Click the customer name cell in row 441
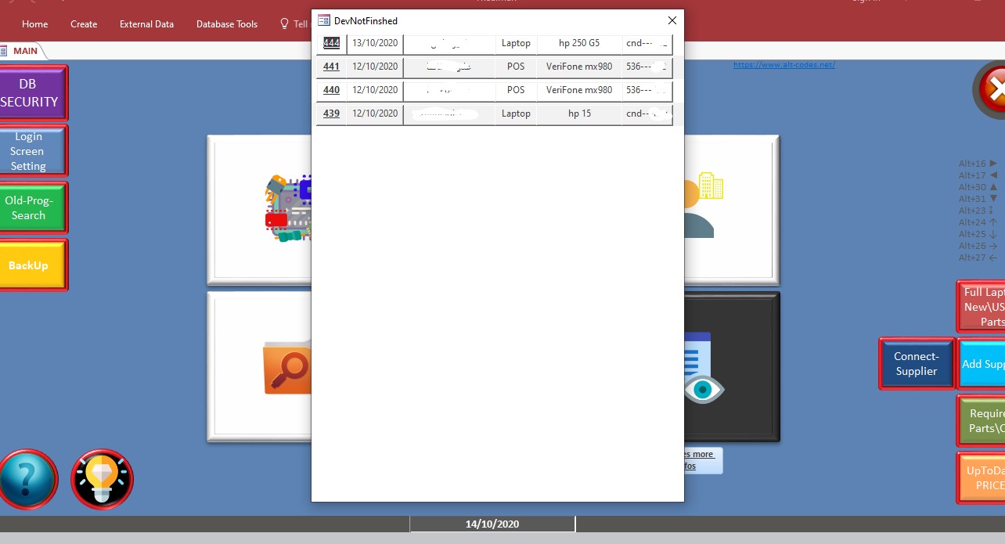This screenshot has width=1005, height=544. pos(449,67)
